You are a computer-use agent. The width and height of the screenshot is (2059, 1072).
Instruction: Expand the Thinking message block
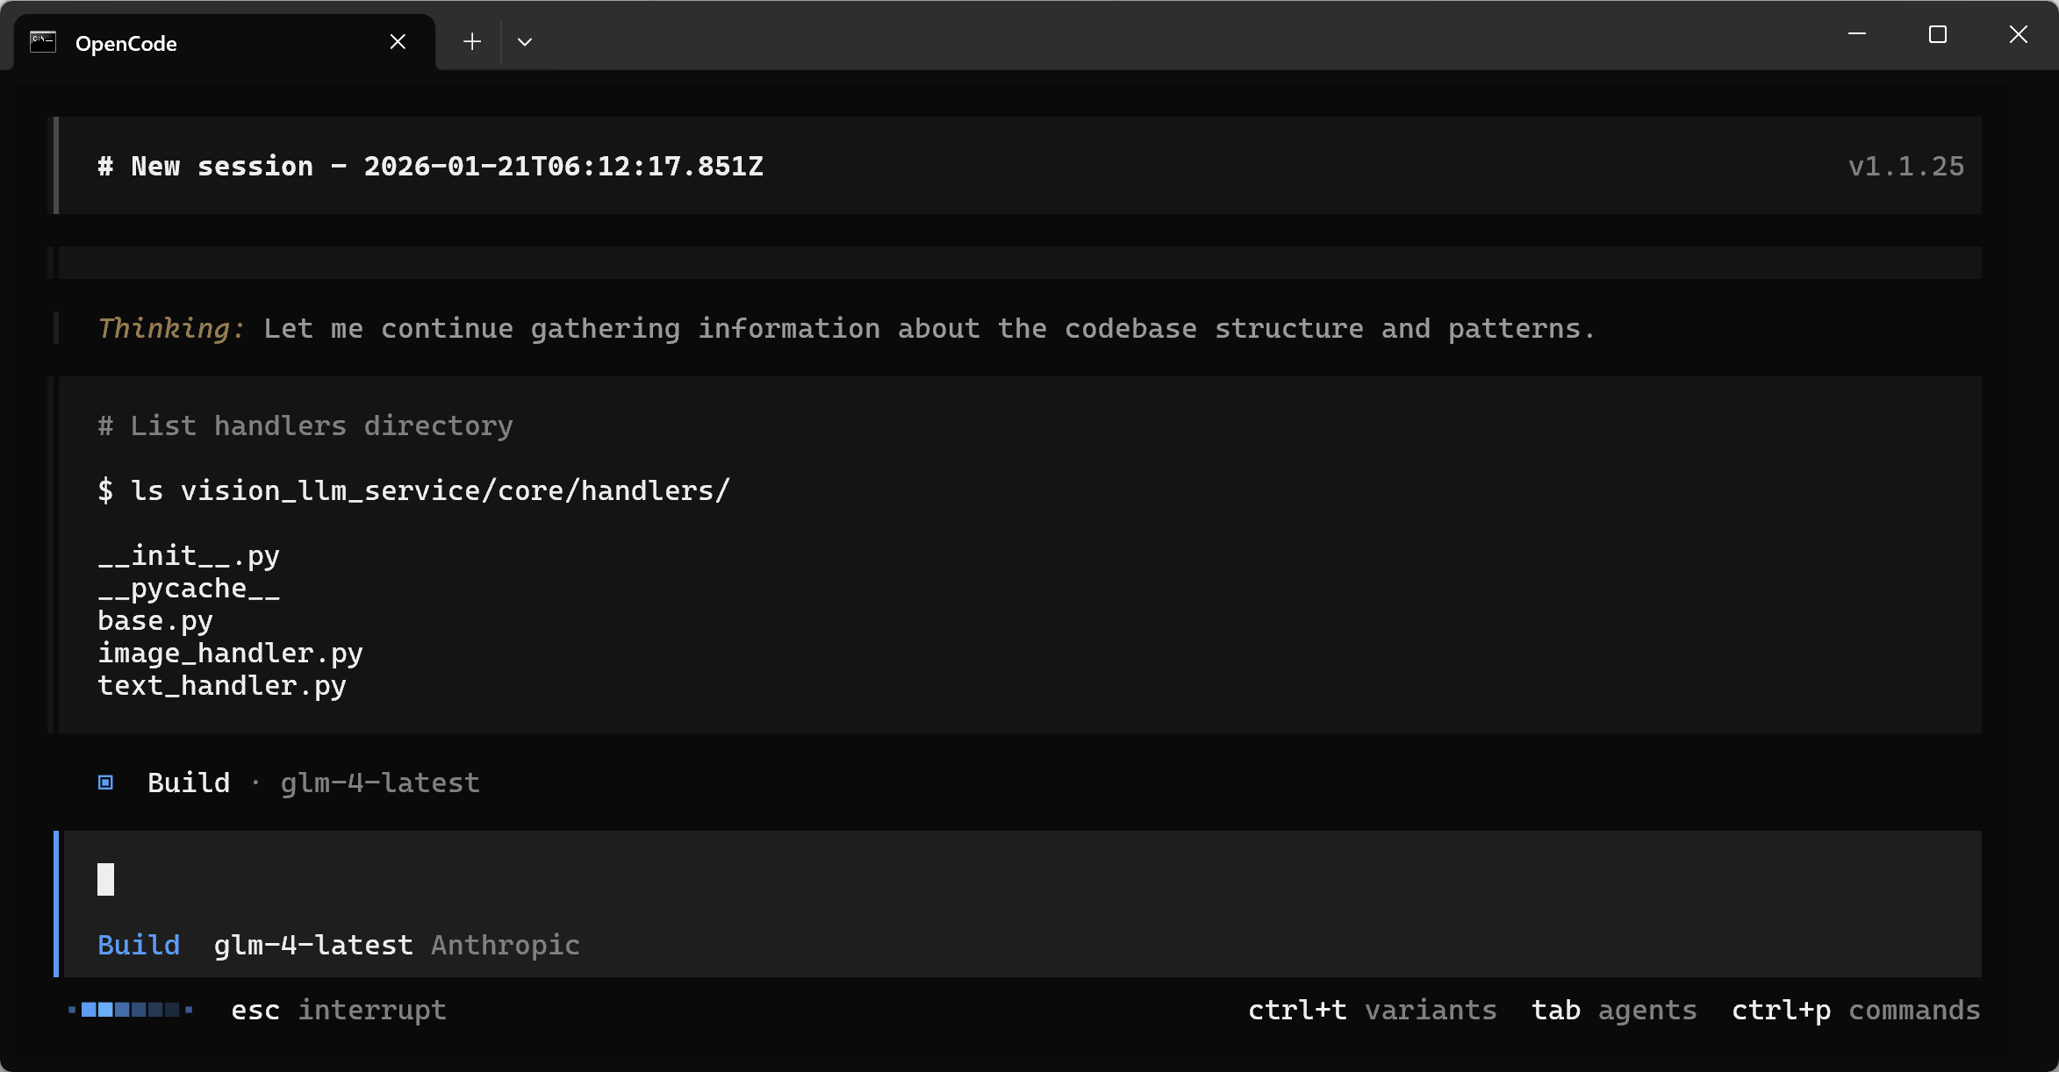point(845,328)
